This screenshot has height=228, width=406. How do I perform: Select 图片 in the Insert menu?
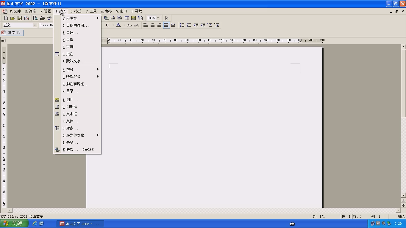77,100
